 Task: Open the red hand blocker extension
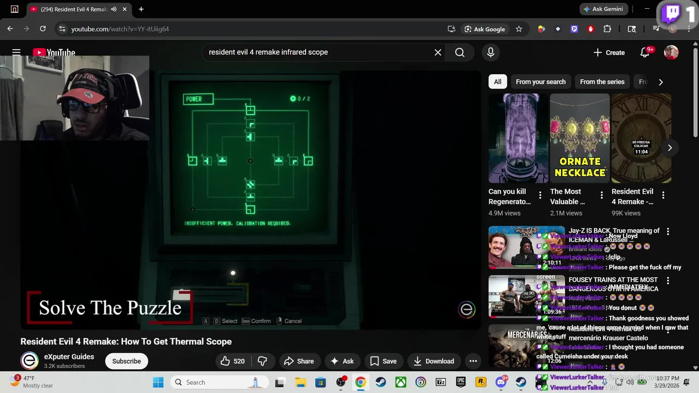[590, 29]
